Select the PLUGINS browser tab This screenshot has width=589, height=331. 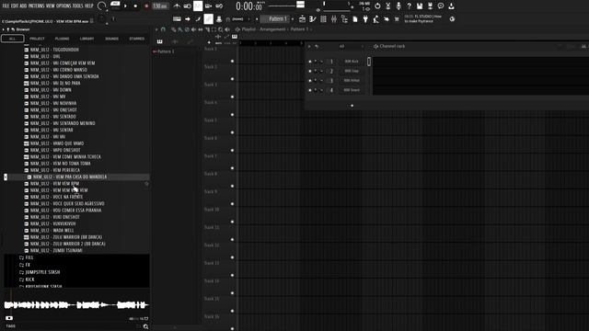click(x=62, y=39)
